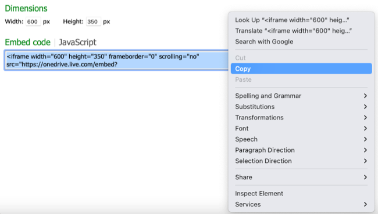
Task: Expand the Substitutions submenu
Action: [301, 107]
